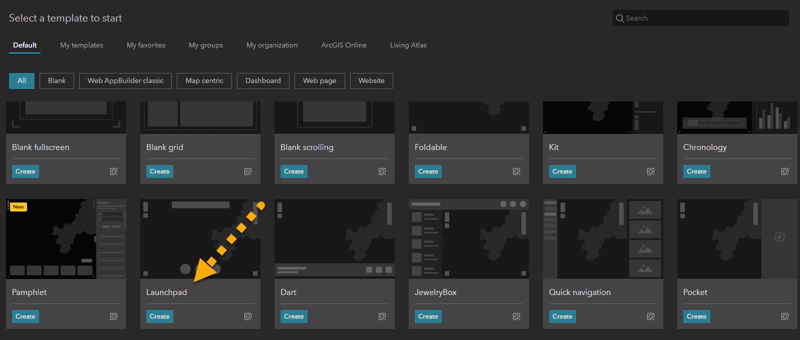800x340 pixels.
Task: Preview the JewelryBox template
Action: 516,316
